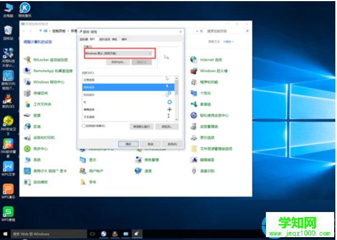Open the Intel graphics (英特尔 核芯显卡) item
The image size is (337, 240).
click(x=45, y=171)
